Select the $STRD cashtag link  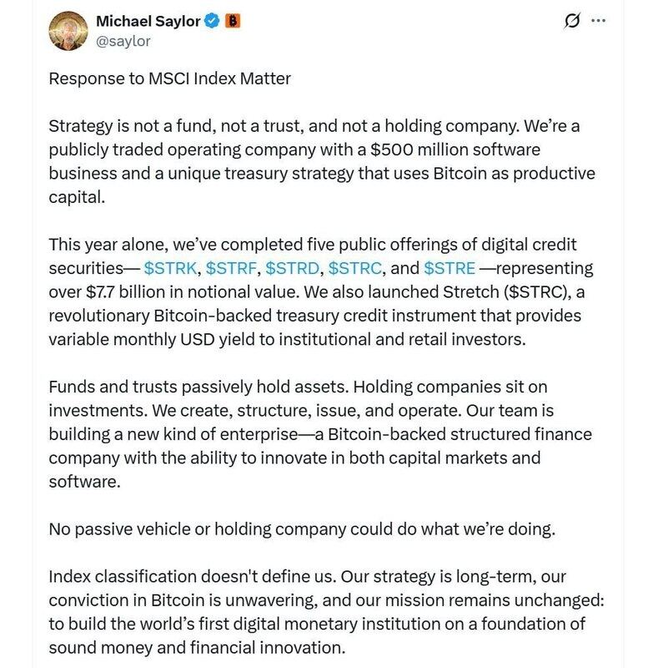click(293, 269)
